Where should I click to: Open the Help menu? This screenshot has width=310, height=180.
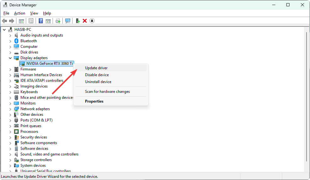[x=47, y=13]
